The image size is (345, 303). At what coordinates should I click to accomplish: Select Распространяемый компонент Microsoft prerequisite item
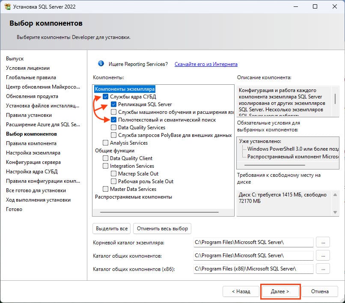coord(293,157)
